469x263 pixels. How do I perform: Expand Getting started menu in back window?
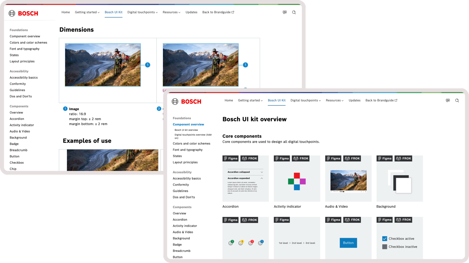click(x=87, y=12)
